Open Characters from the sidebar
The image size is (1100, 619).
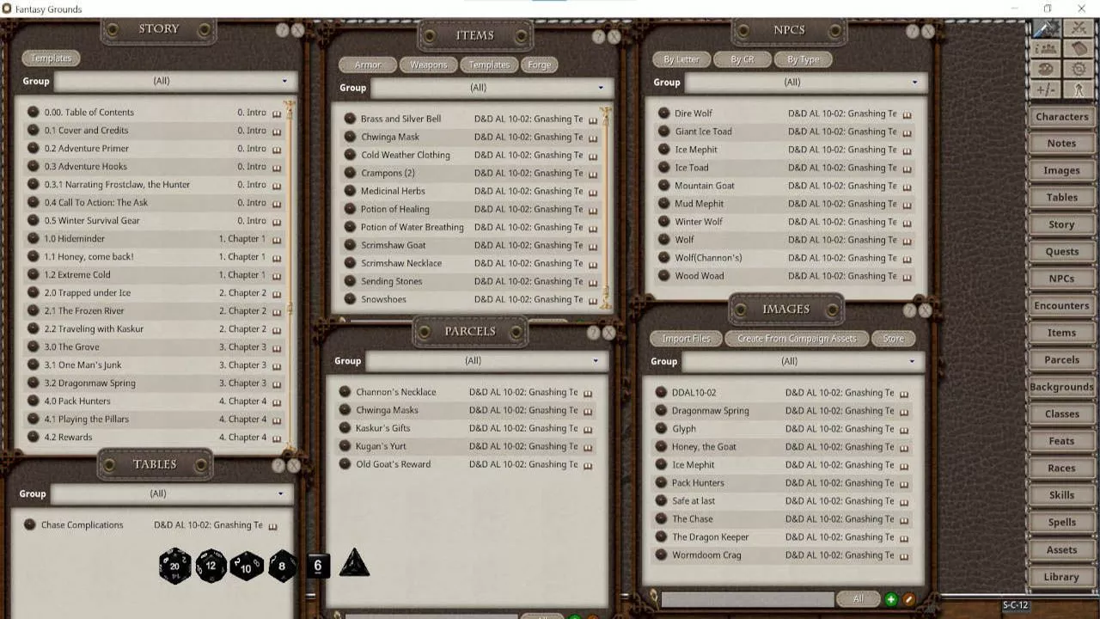1061,117
